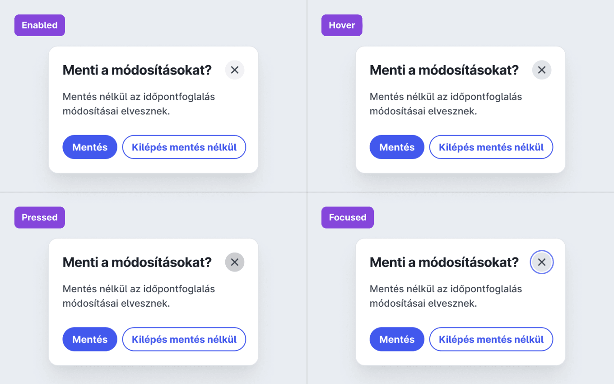Click the X icon in the Pressed dialog

[234, 262]
